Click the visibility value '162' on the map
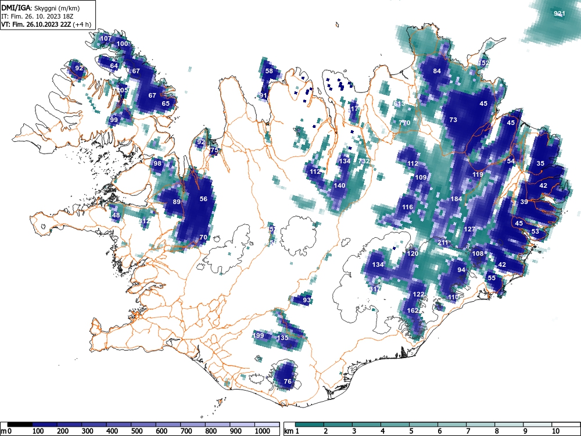Screen dimensions: 581x436 coord(413,310)
